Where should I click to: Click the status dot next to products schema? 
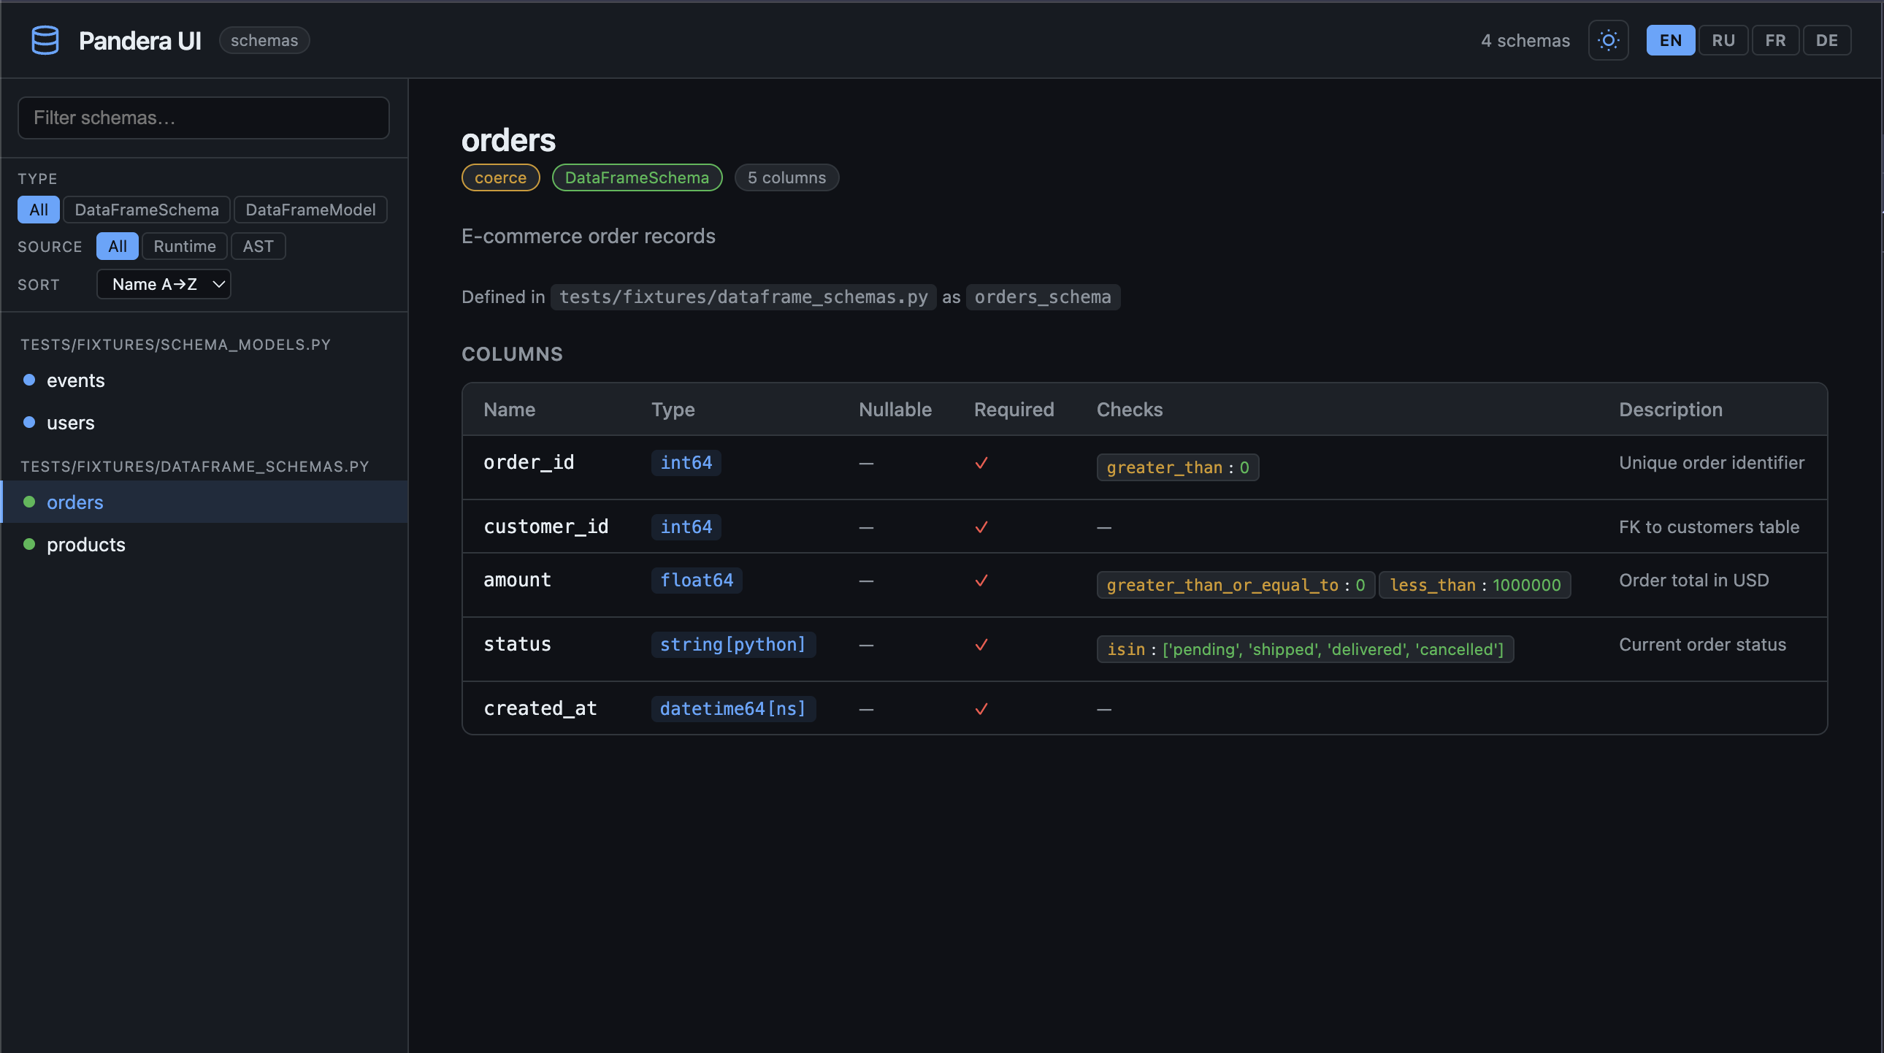[30, 544]
